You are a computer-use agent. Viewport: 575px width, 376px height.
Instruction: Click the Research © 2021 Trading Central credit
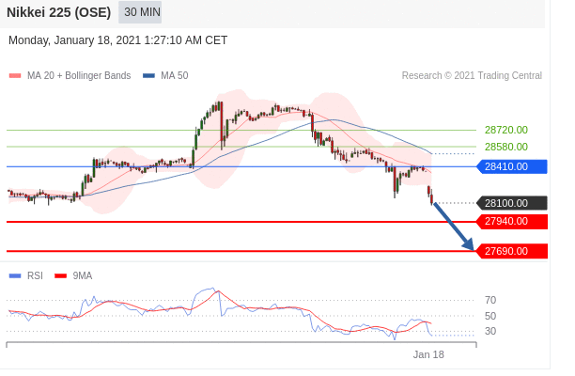click(x=472, y=75)
